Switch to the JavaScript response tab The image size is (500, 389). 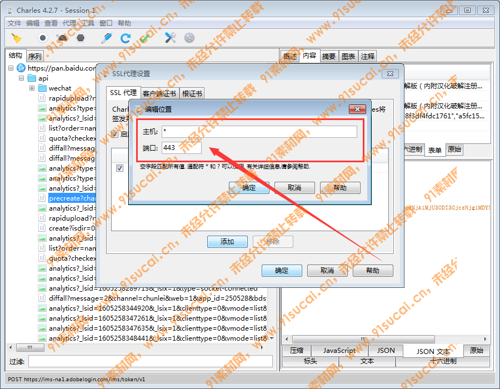[x=339, y=351]
